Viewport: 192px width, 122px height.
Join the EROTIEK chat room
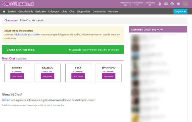pos(17,76)
